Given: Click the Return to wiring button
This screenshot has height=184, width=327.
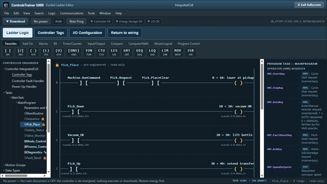Looking at the screenshot, I should [x=125, y=33].
